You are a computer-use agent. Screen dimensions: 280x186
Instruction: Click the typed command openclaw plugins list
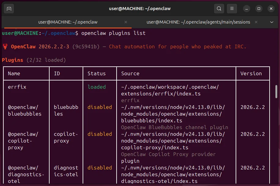click(x=113, y=33)
